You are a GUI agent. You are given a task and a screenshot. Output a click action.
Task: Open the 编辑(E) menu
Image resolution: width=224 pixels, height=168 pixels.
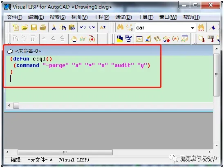coord(36,17)
